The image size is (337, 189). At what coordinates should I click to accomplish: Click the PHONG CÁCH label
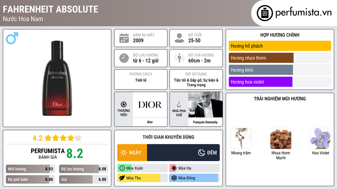(141, 74)
